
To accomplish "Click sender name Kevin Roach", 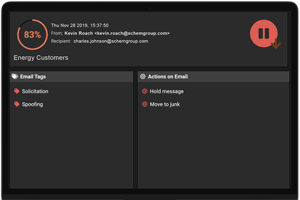I will coord(79,33).
